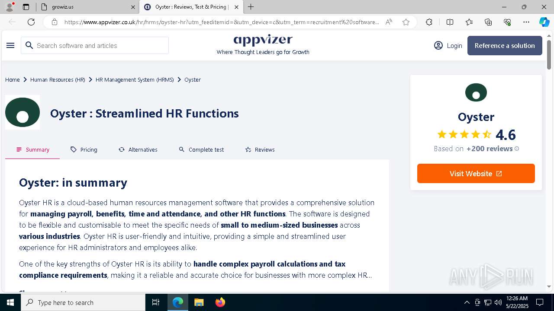Image resolution: width=554 pixels, height=311 pixels.
Task: Click the +200 reviews text
Action: pyautogui.click(x=490, y=149)
